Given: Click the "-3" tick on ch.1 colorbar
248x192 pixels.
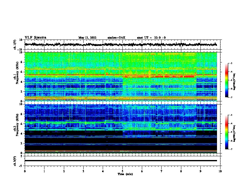Looking at the screenshot, I should pos(231,63).
